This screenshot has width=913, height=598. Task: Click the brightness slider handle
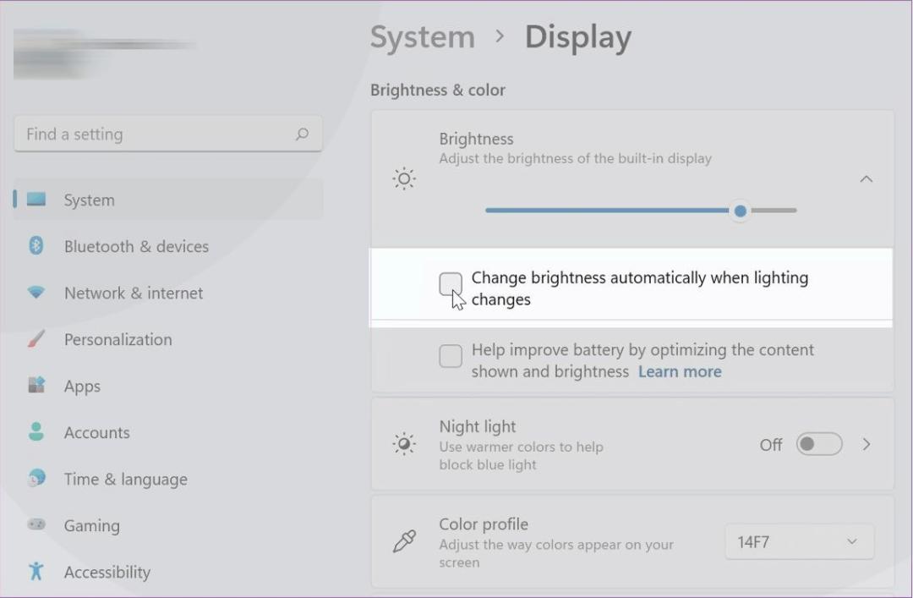click(740, 211)
